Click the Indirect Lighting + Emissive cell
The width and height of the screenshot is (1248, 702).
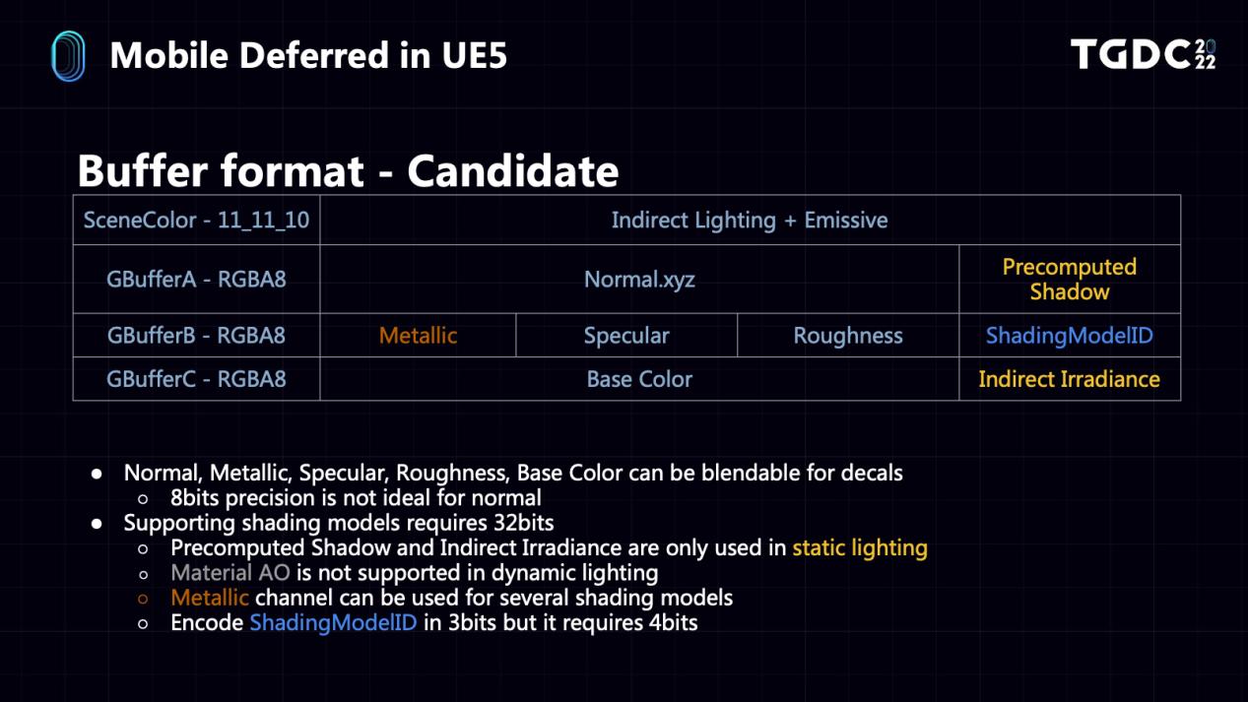click(750, 220)
